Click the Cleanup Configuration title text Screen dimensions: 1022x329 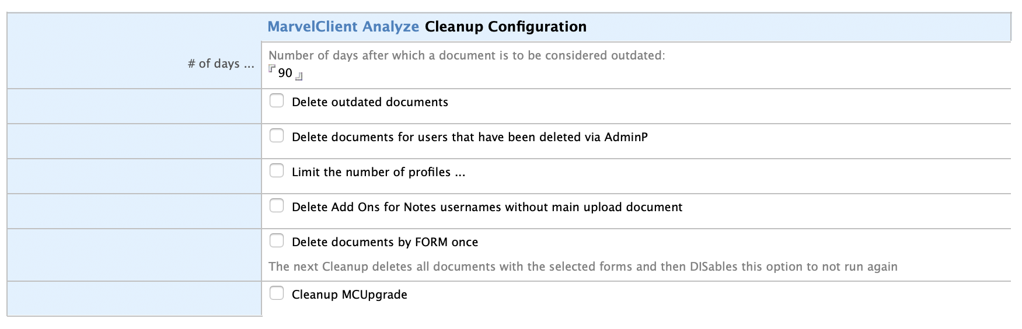point(505,27)
